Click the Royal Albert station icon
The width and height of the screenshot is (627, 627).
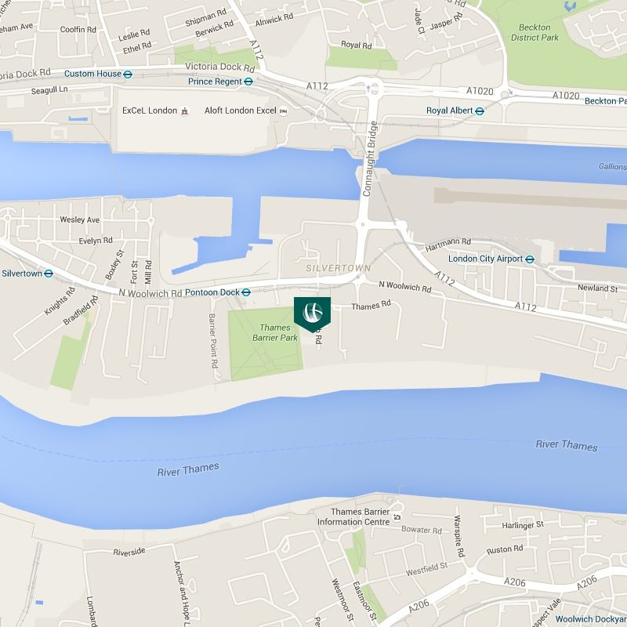(480, 111)
